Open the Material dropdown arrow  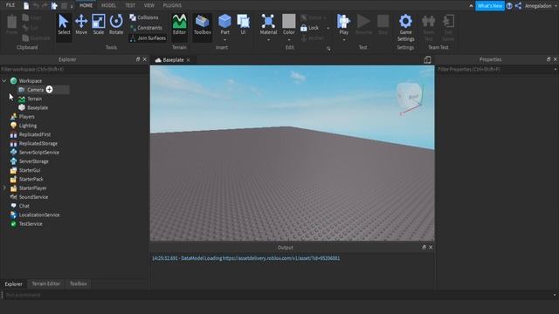click(268, 40)
